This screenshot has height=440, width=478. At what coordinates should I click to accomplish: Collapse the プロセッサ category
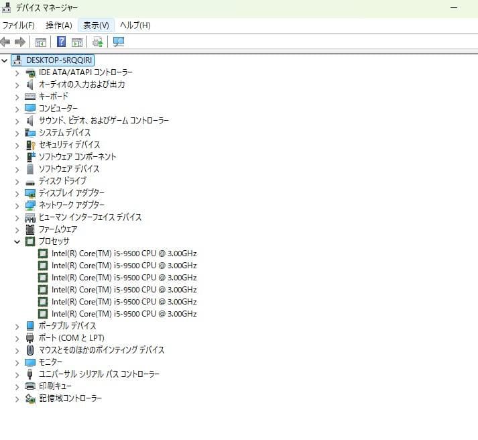[x=17, y=242]
